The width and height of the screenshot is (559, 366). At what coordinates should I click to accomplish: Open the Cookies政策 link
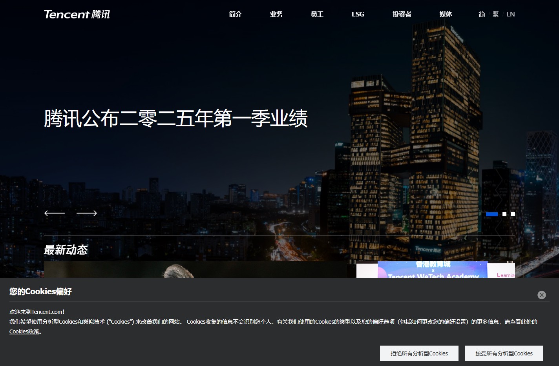point(24,331)
